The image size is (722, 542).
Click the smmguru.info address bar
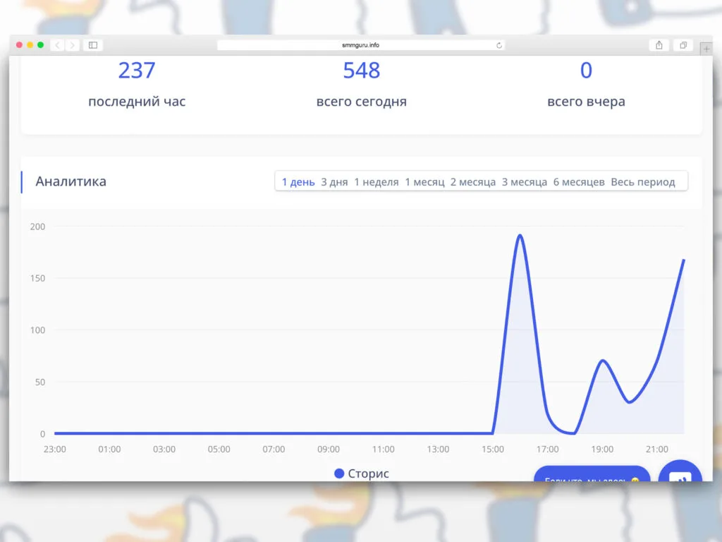(360, 45)
